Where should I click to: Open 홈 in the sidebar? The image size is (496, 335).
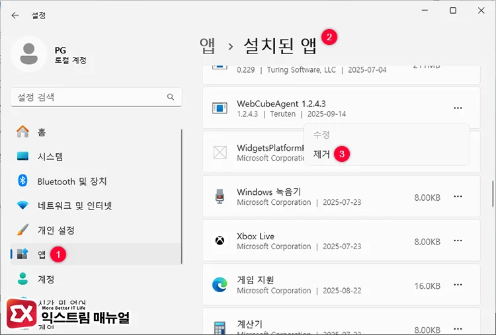point(96,131)
